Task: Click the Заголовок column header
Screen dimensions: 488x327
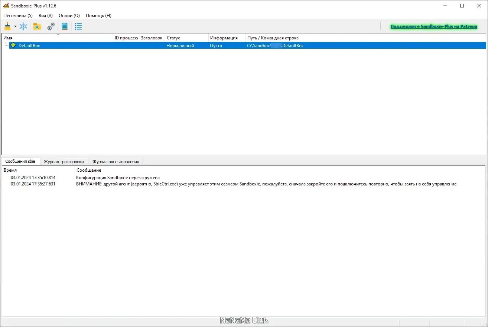Action: click(152, 38)
